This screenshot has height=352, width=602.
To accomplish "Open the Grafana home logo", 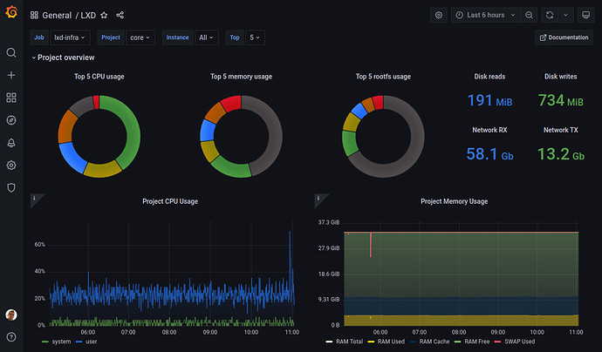I will (11, 12).
